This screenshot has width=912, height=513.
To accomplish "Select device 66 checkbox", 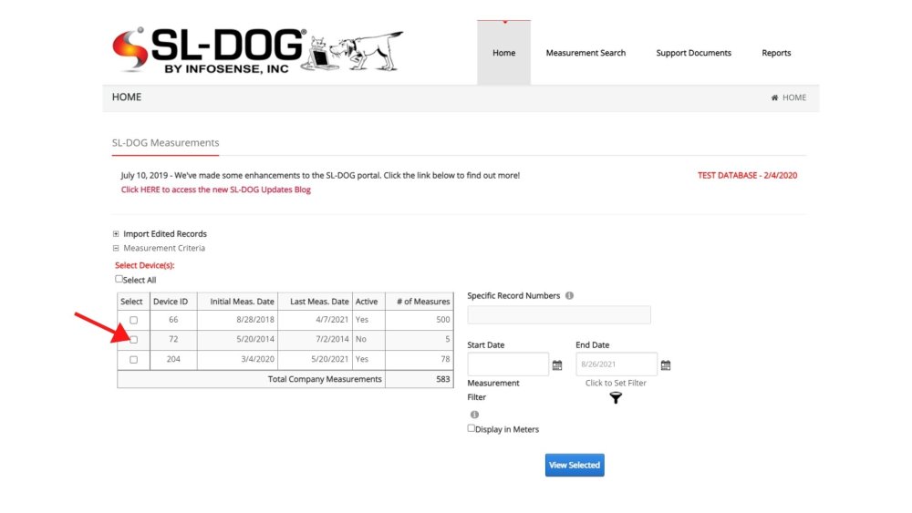I will point(134,320).
